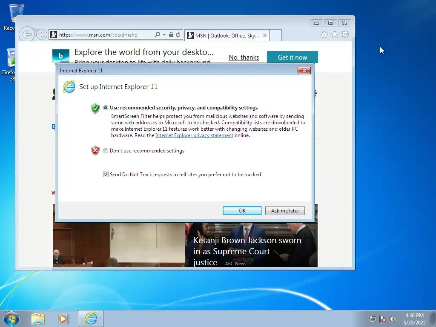436x327 pixels.
Task: Restore down the Internet Explorer window
Action: (330, 23)
